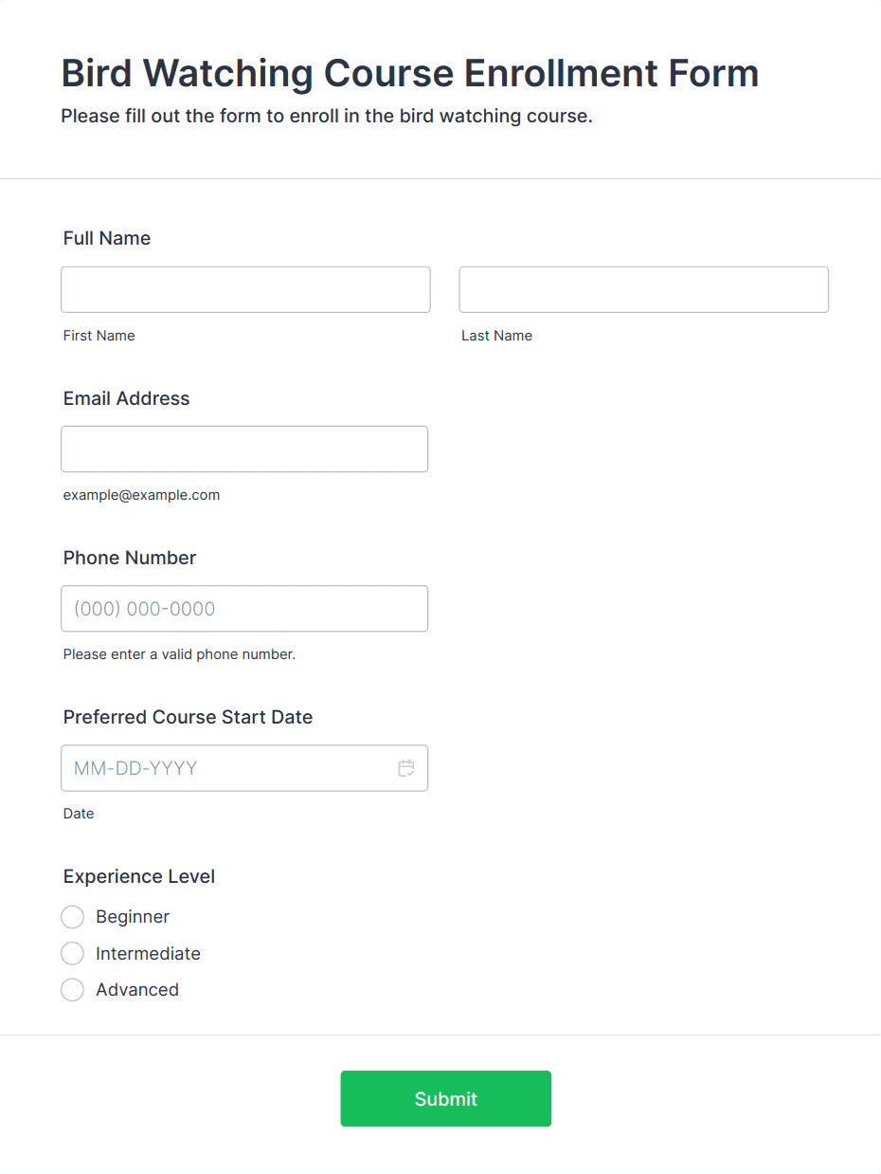Click the Full Name label
This screenshot has width=881, height=1174.
[107, 238]
